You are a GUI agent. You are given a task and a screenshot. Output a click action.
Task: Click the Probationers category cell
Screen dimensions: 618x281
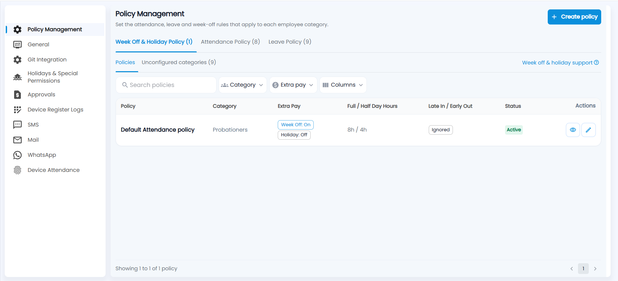(230, 130)
